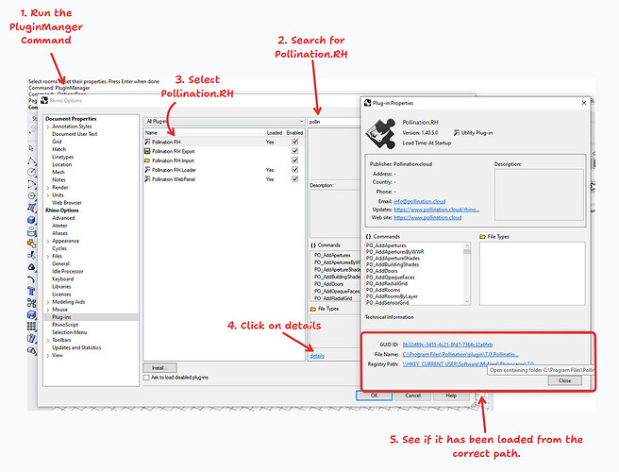
Task: Expand the Render tree node
Action: point(48,188)
